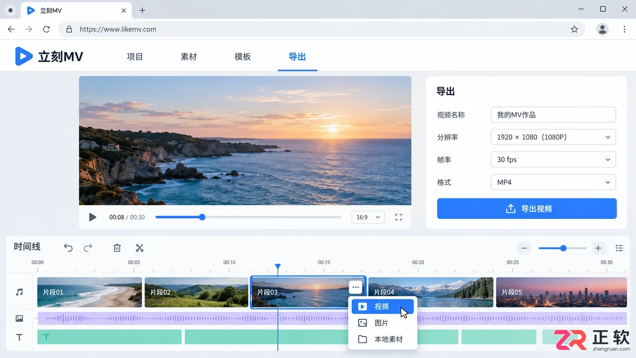Open the timeline list view icon
The width and height of the screenshot is (636, 358).
click(x=619, y=248)
